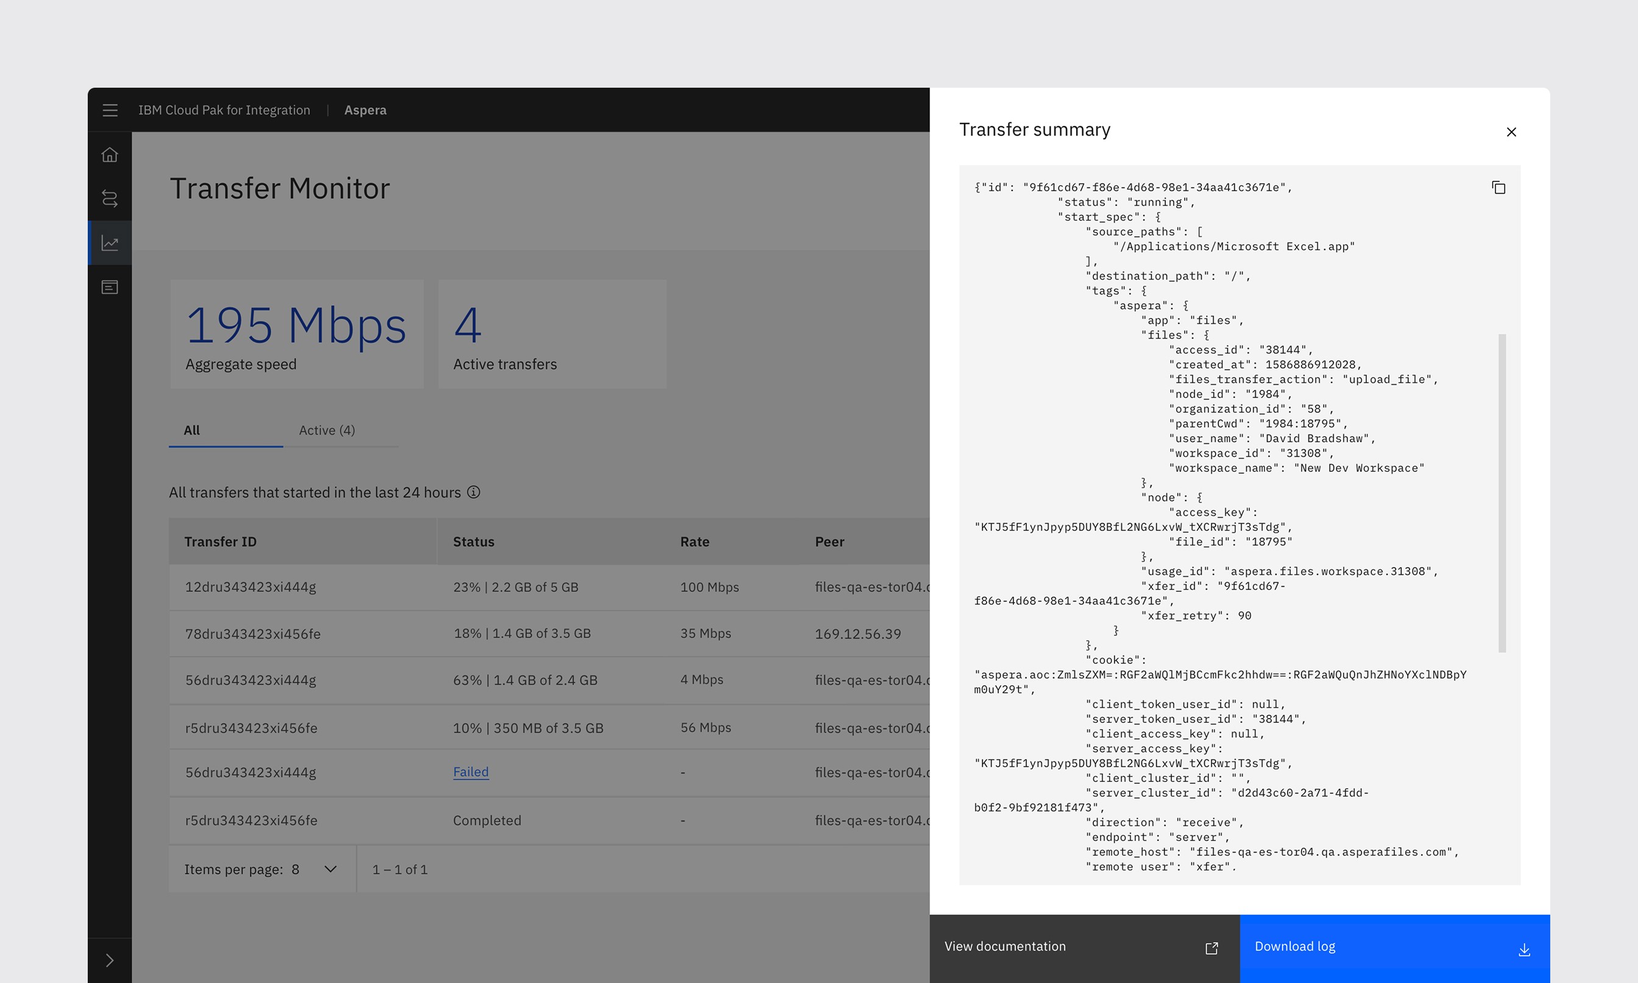Open the list panel sidebar icon
This screenshot has height=983, width=1638.
[x=110, y=287]
